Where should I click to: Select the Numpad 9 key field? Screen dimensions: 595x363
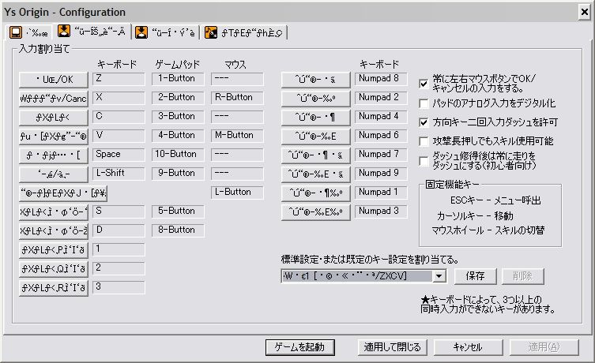pos(381,174)
